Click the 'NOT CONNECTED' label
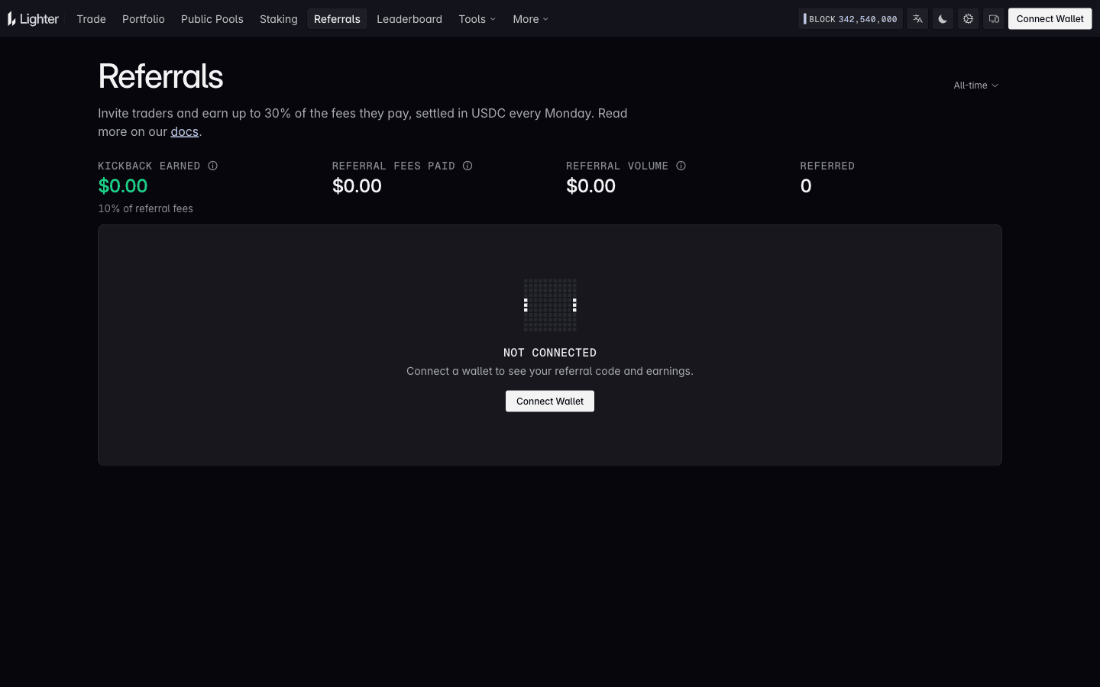This screenshot has height=687, width=1100. click(x=550, y=353)
